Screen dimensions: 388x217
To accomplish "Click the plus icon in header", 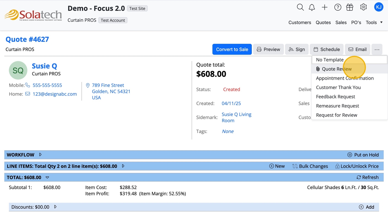I will click(325, 7).
